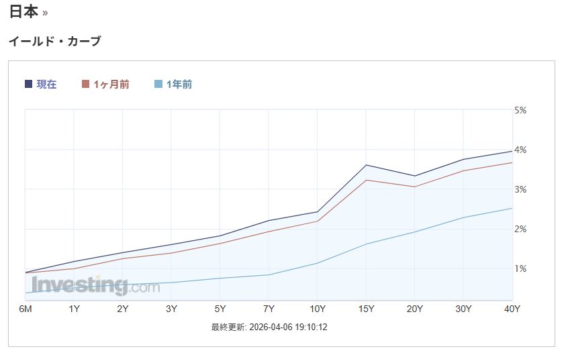Hide the 1ヶ月前 series via its legend label
The height and width of the screenshot is (355, 566).
pos(111,85)
